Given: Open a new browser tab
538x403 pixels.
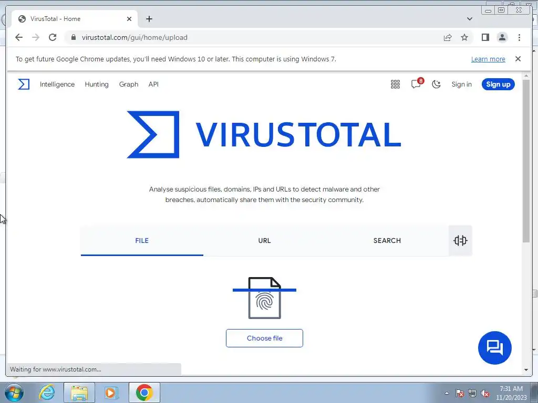Looking at the screenshot, I should click(149, 19).
